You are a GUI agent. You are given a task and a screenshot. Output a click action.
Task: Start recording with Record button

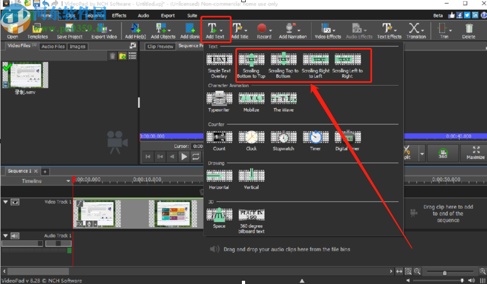[x=264, y=31]
